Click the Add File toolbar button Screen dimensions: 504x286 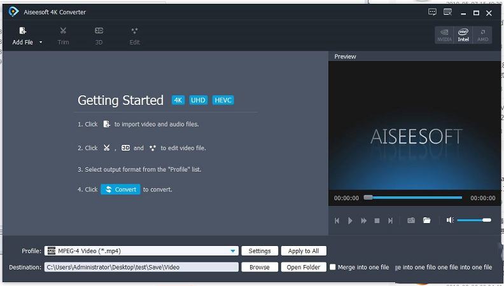point(22,36)
